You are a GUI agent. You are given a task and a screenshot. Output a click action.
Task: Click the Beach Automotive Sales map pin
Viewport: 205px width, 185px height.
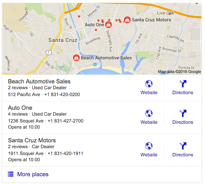click(76, 58)
